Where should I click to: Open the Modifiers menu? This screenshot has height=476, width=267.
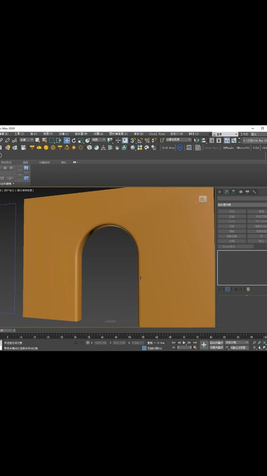click(81, 134)
